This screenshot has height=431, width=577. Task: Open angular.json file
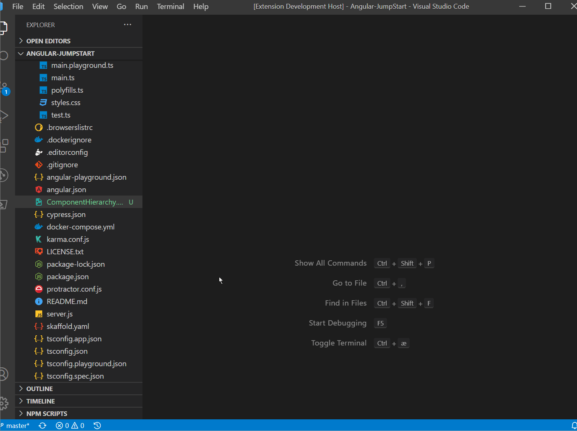coord(79,190)
